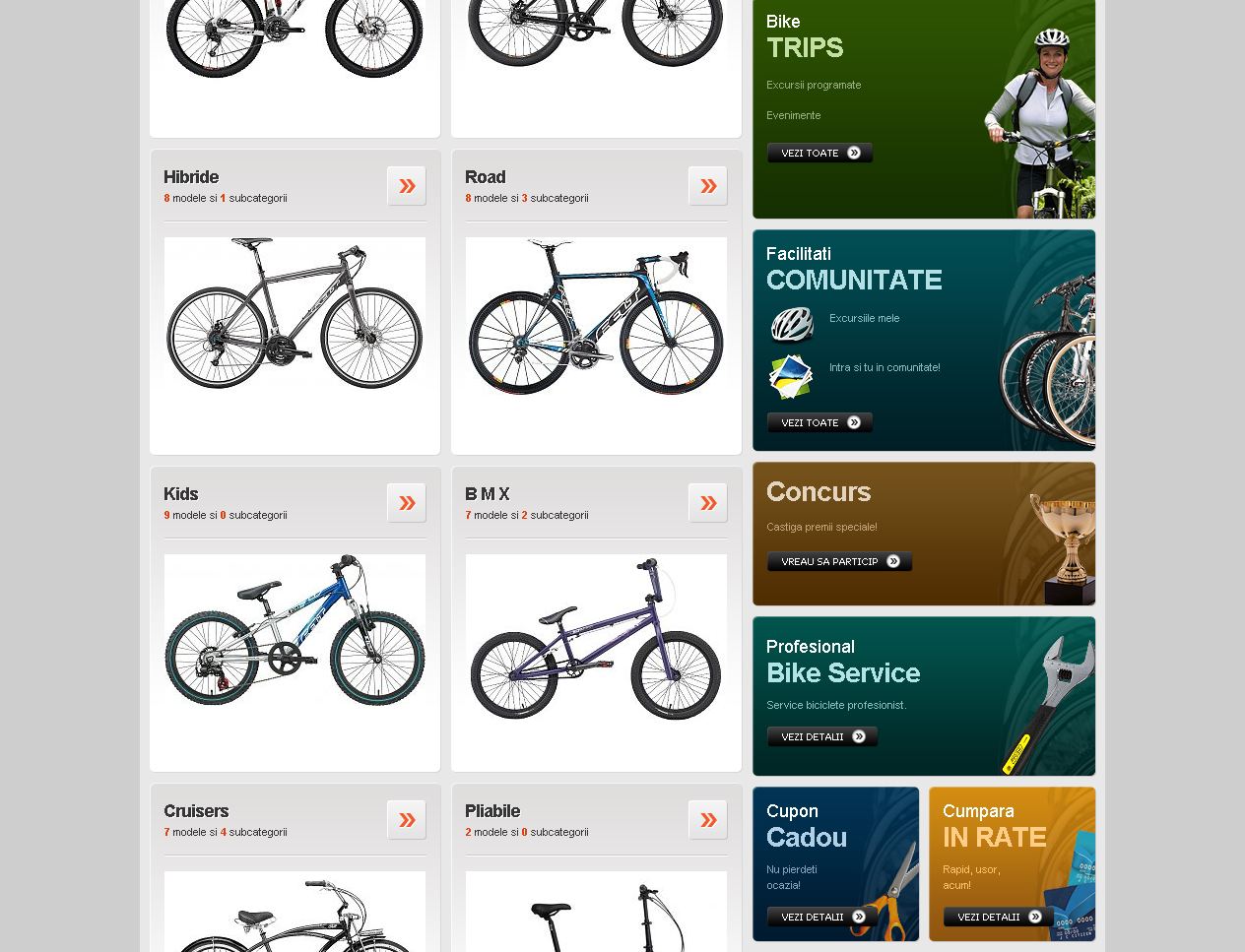Click the Kids category arrow icon

(407, 503)
